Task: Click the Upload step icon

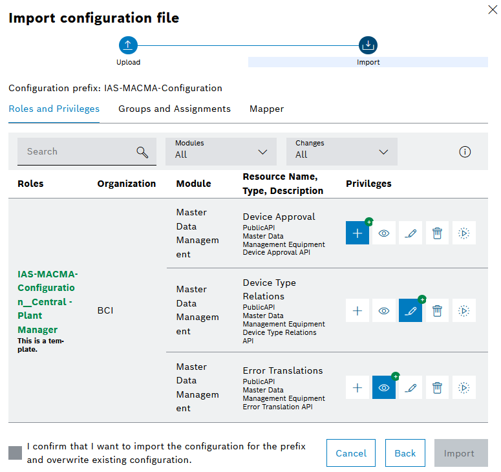Action: pyautogui.click(x=128, y=45)
